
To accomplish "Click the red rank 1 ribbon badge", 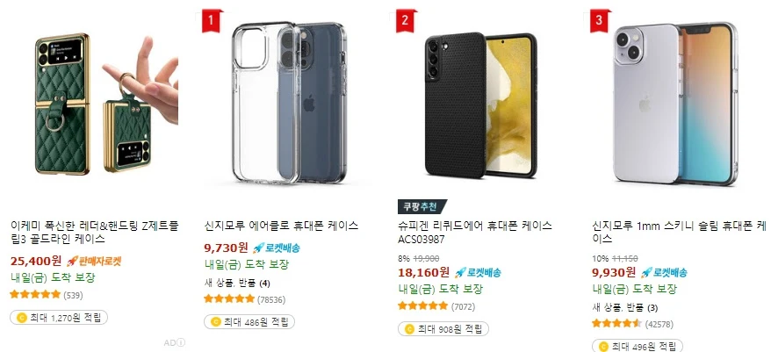I will (212, 21).
